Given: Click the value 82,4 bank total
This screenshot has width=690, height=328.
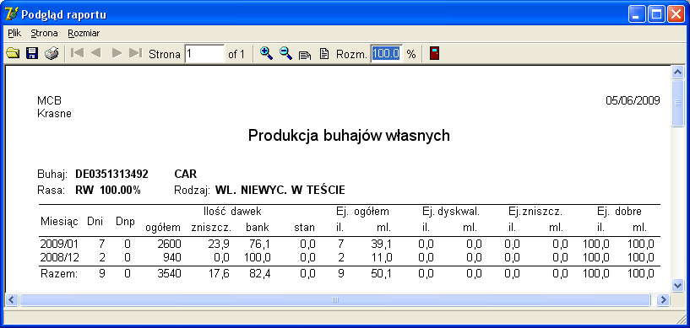Looking at the screenshot, I should coord(260,274).
